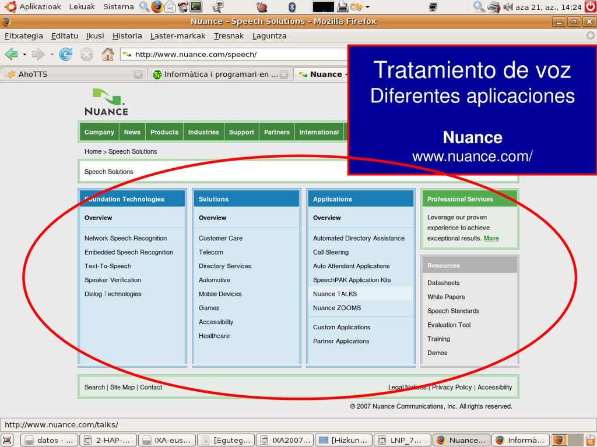This screenshot has width=597, height=447.
Task: Open Embedded Speech Recognition link
Action: [x=129, y=253]
